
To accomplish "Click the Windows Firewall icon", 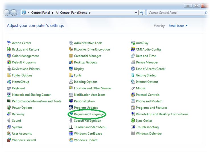I will [9, 140].
